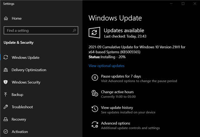Open Change active hours
Image resolution: width=200 pixels, height=137 pixels.
coord(117,92)
